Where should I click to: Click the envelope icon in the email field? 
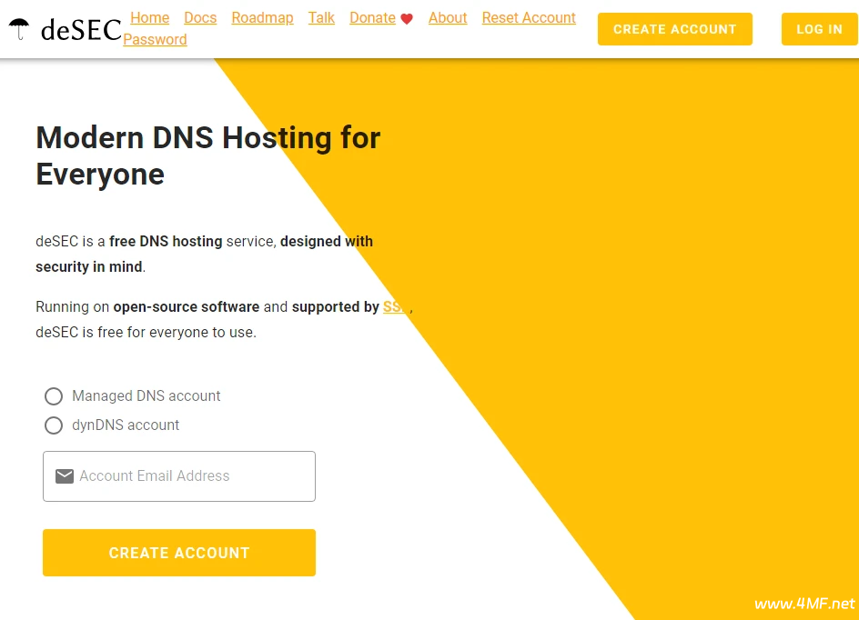(x=64, y=476)
